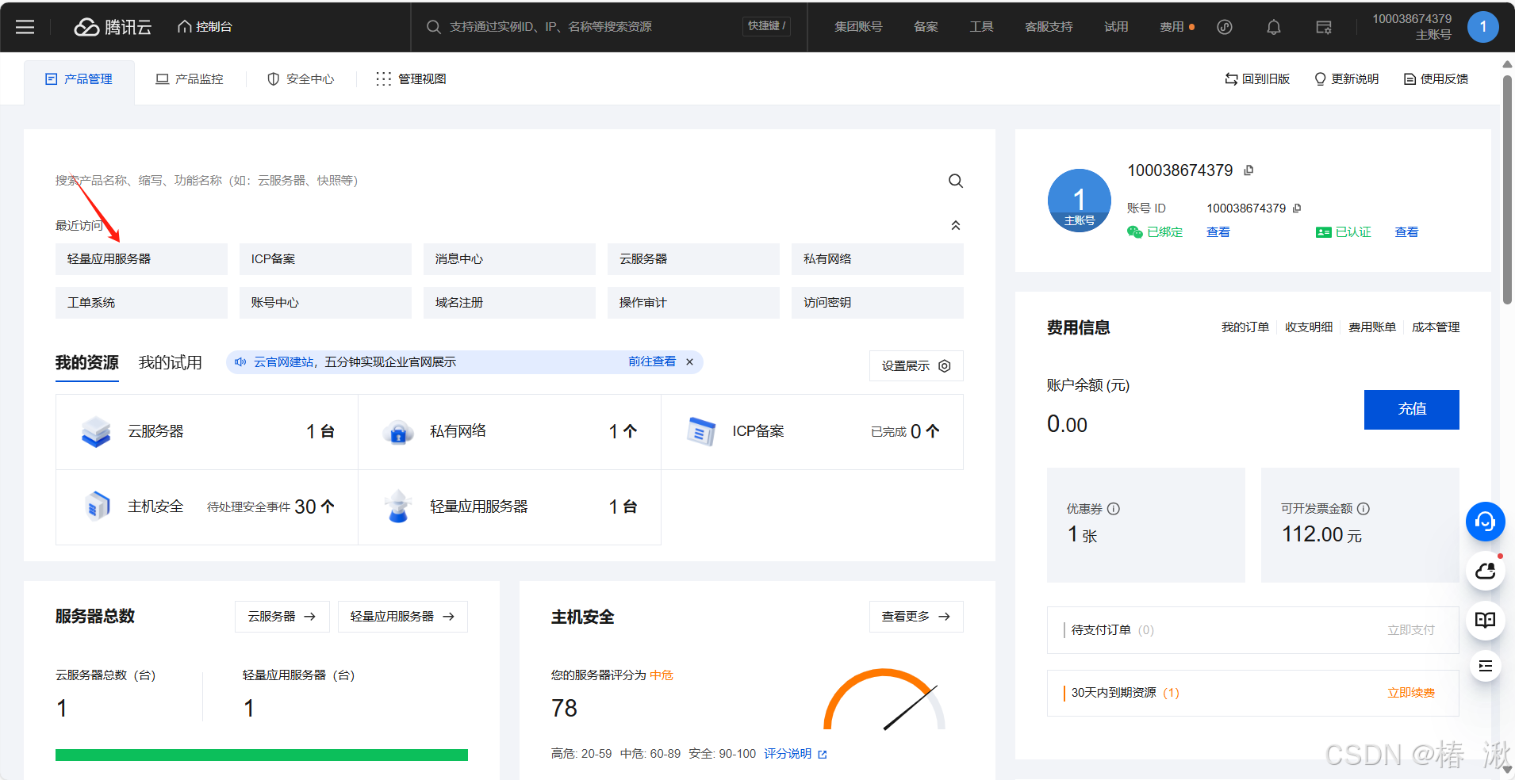The height and width of the screenshot is (780, 1515).
Task: Open 域名注册 recent shortcut
Action: coord(509,303)
